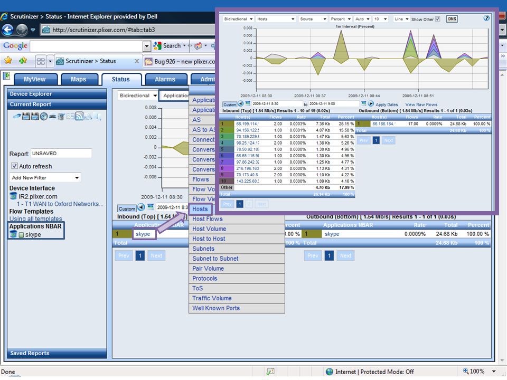
Task: Open the Quick Tabs grid icon
Action: [41, 61]
